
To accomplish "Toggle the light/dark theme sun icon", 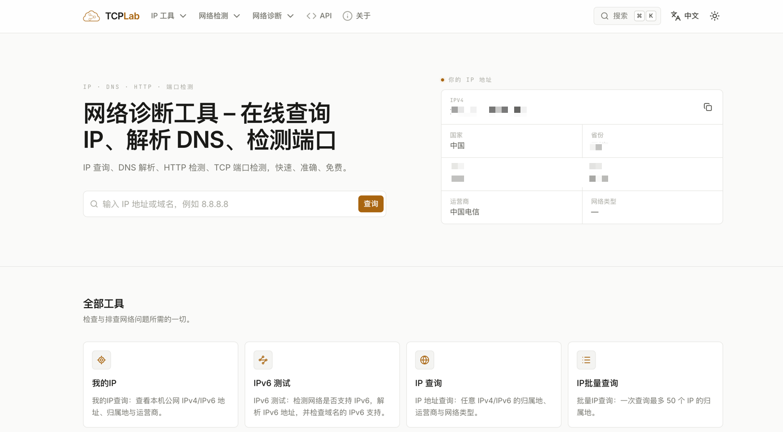I will 715,16.
